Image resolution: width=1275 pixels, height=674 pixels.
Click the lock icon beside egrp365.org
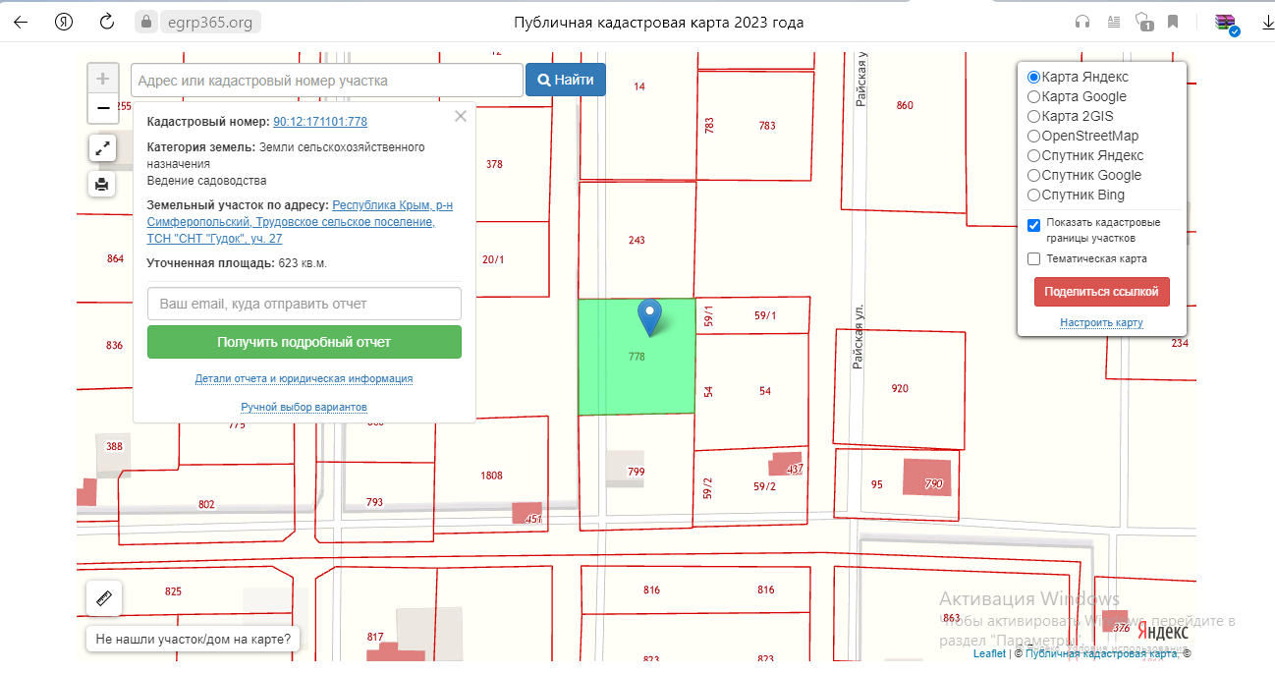pyautogui.click(x=145, y=22)
